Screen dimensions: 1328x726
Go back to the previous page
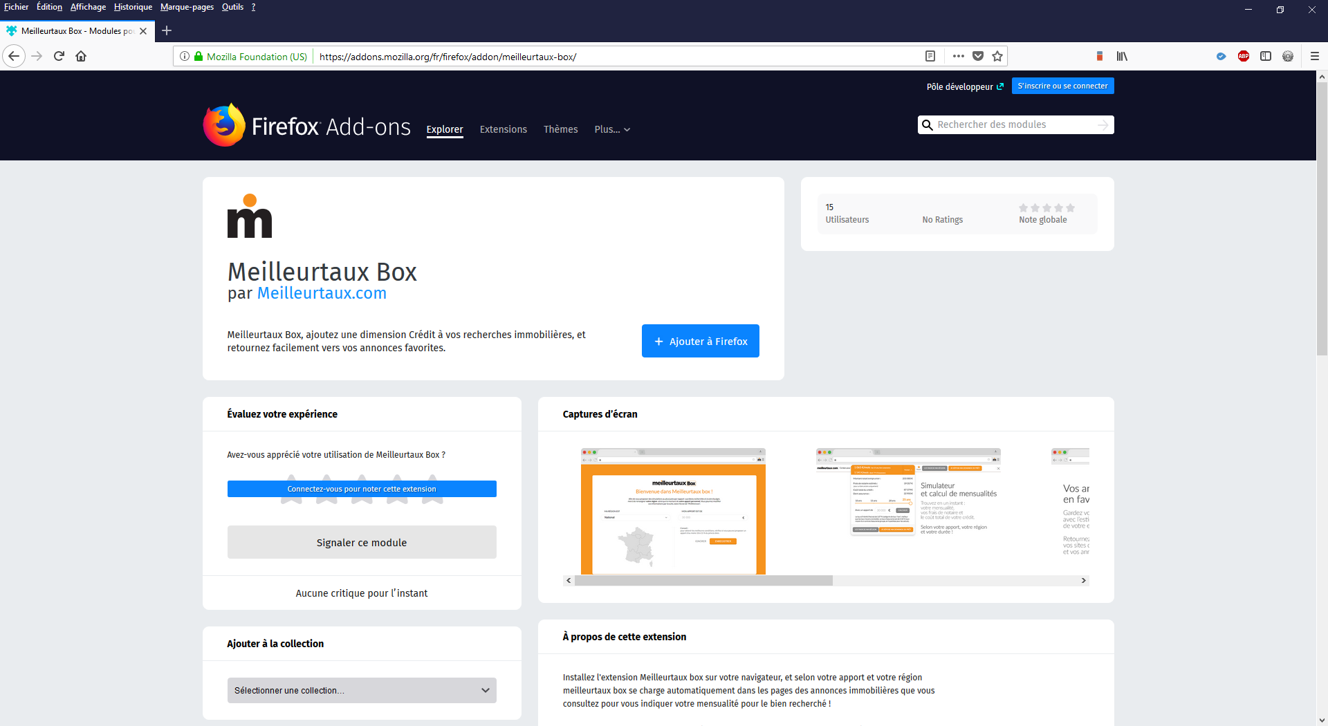click(14, 56)
